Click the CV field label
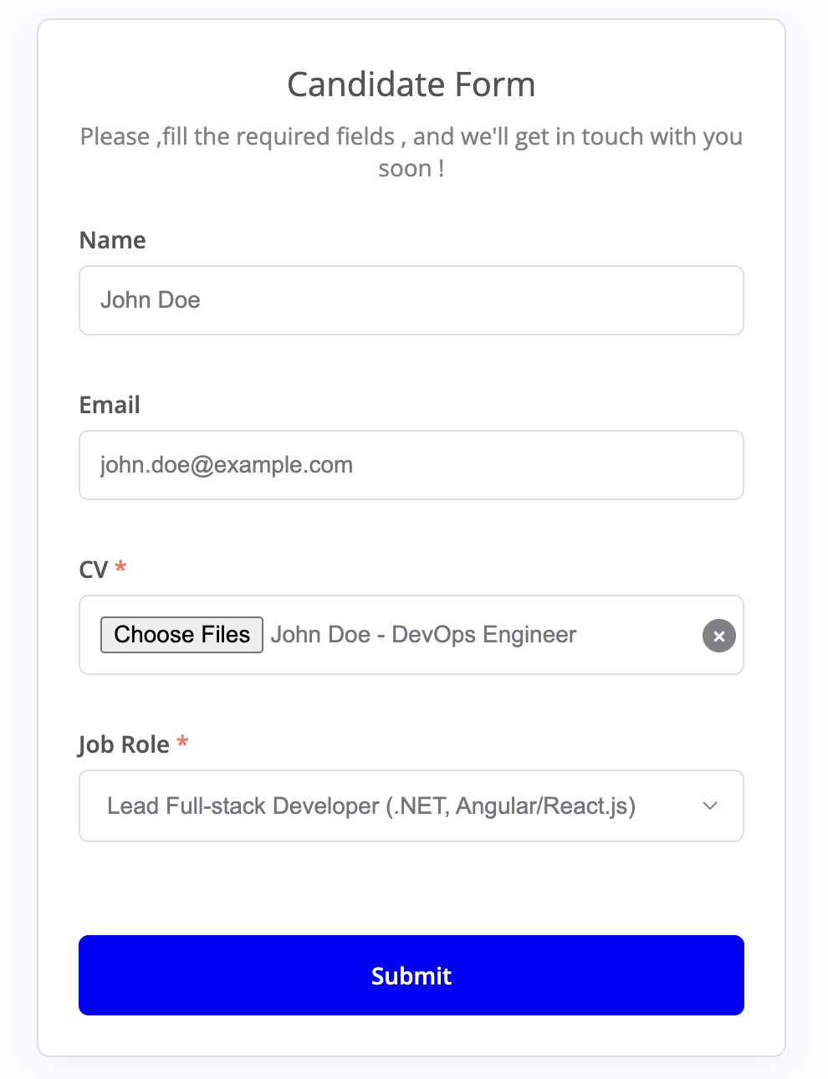828x1079 pixels. (93, 570)
